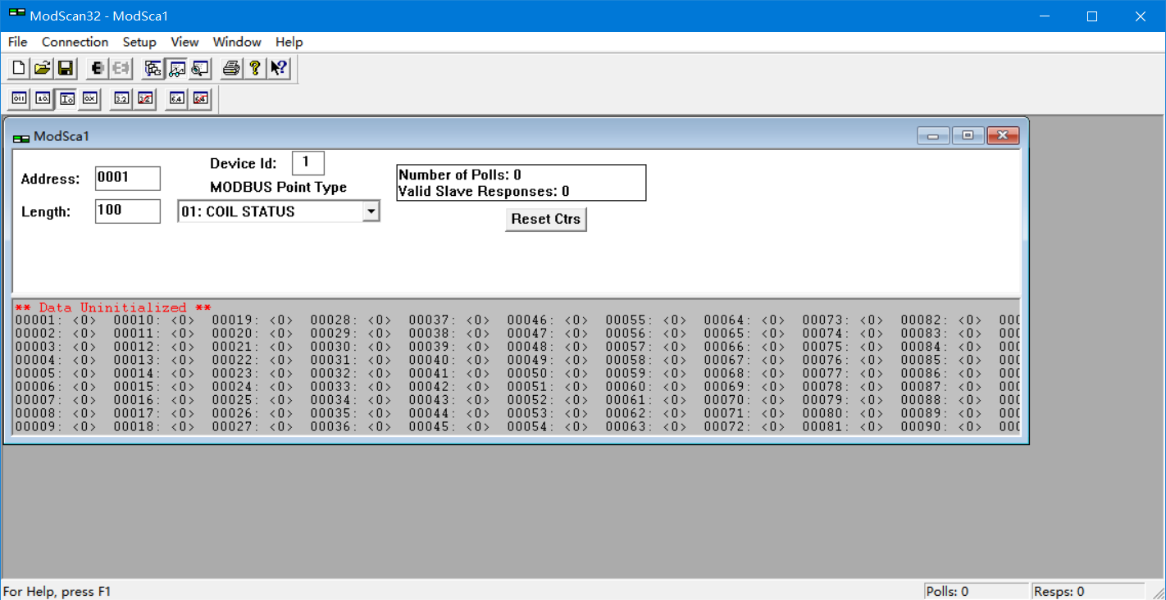Toggle the 3.2 floating point display button

coord(121,98)
